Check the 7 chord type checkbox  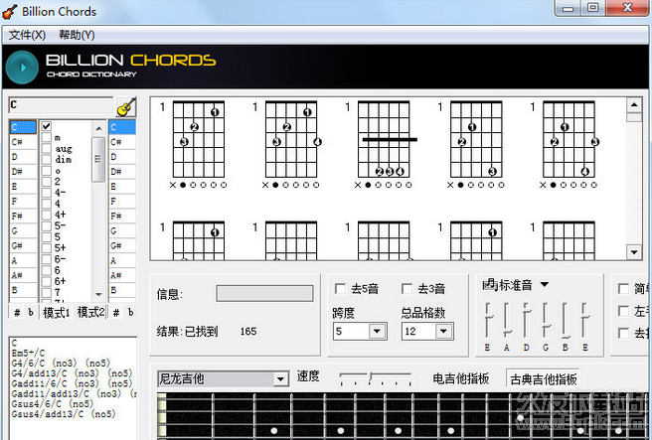(47, 292)
